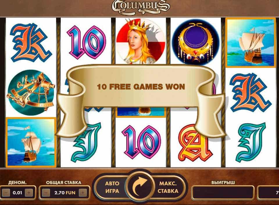The width and height of the screenshot is (279, 205).
Task: Start auto play with АВТО ИГРА
Action: point(112,187)
